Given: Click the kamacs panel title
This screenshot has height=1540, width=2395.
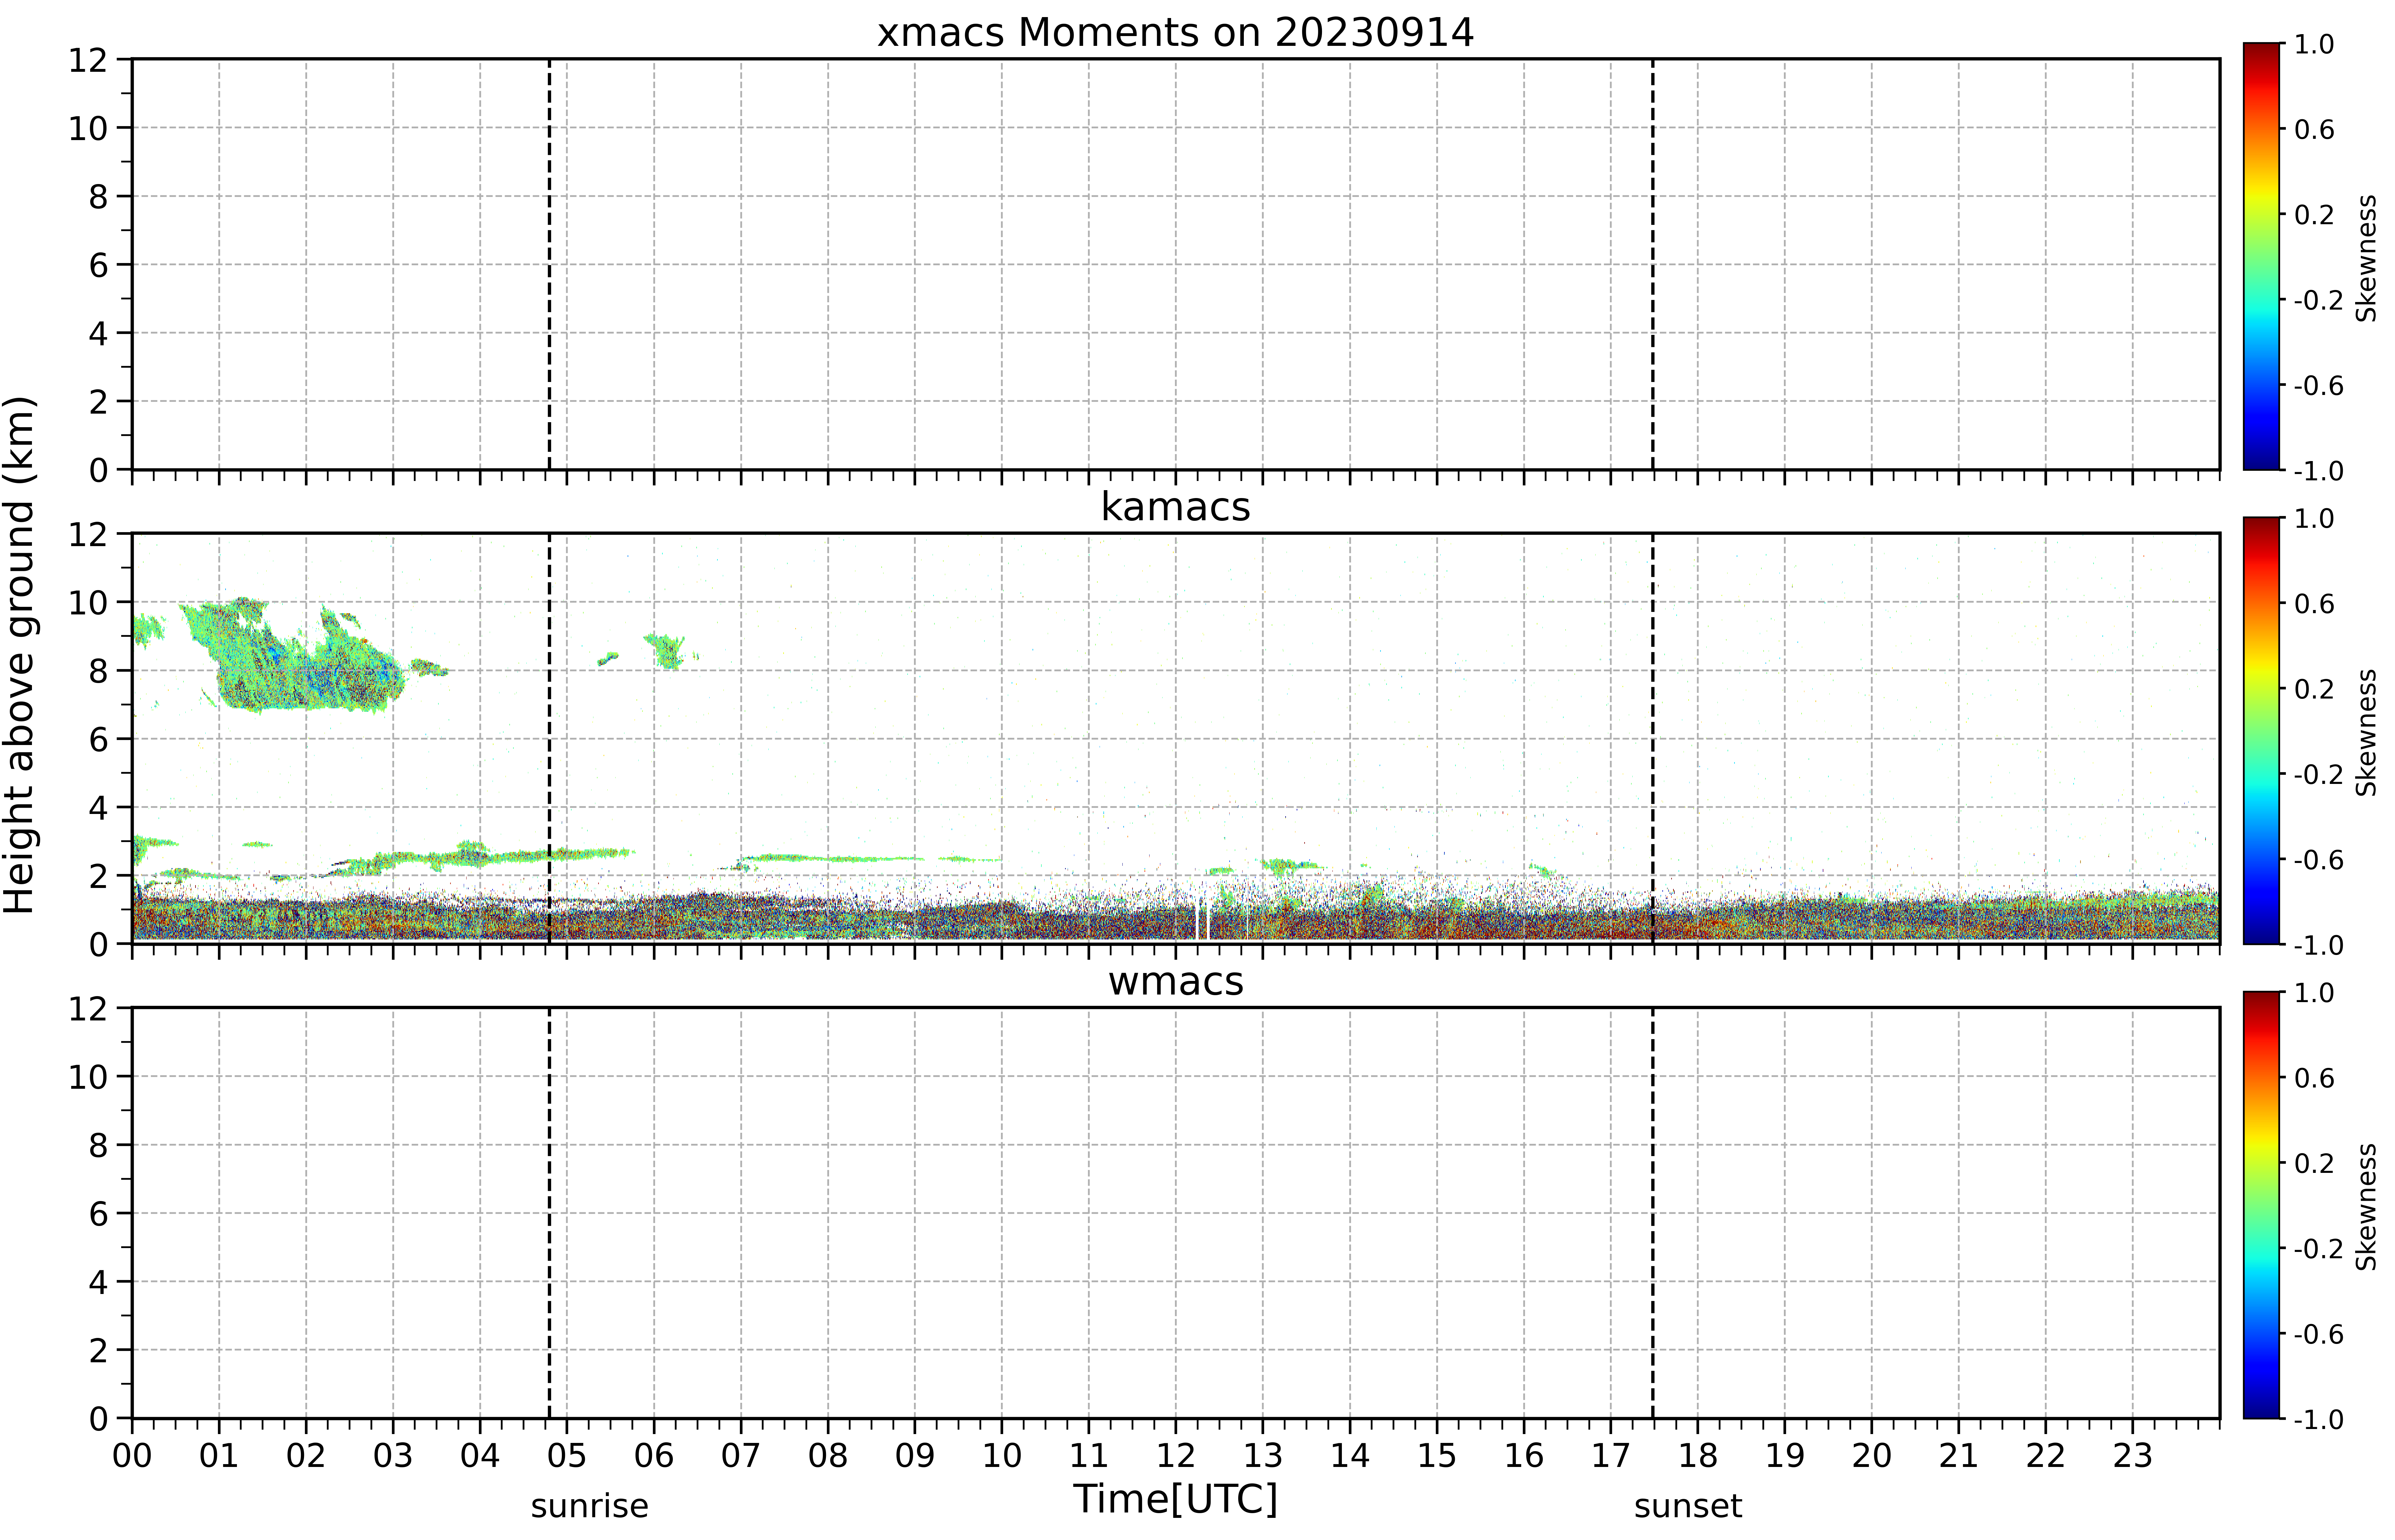Looking at the screenshot, I should tap(1176, 507).
